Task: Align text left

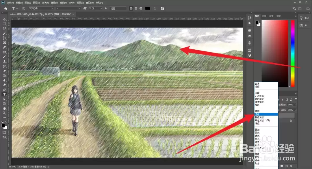Action: click(131, 8)
